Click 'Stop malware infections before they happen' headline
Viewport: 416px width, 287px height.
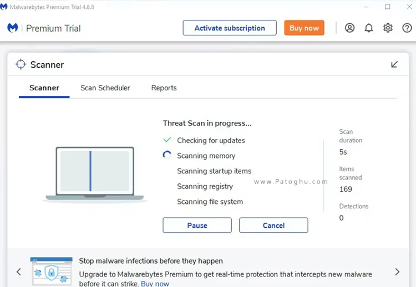coord(151,261)
